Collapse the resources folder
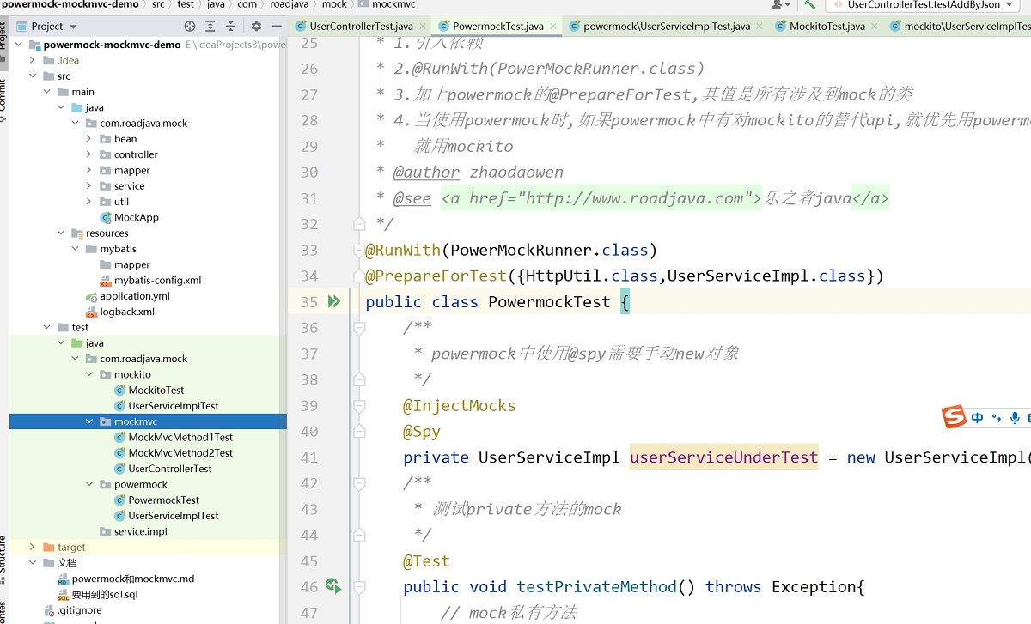Viewport: 1031px width, 624px height. 62,233
